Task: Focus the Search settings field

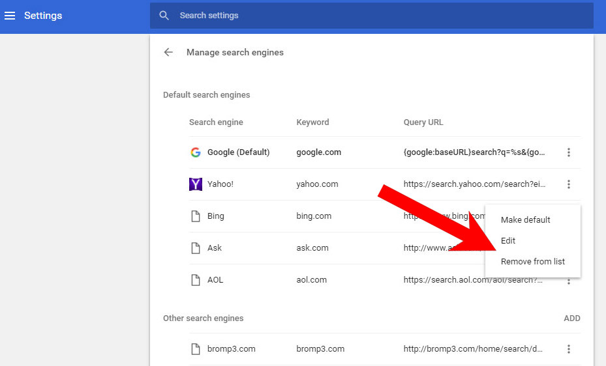Action: (x=371, y=16)
